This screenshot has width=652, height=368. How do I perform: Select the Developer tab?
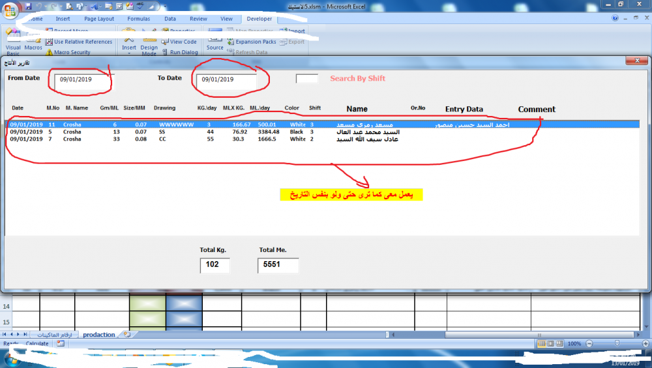[259, 19]
